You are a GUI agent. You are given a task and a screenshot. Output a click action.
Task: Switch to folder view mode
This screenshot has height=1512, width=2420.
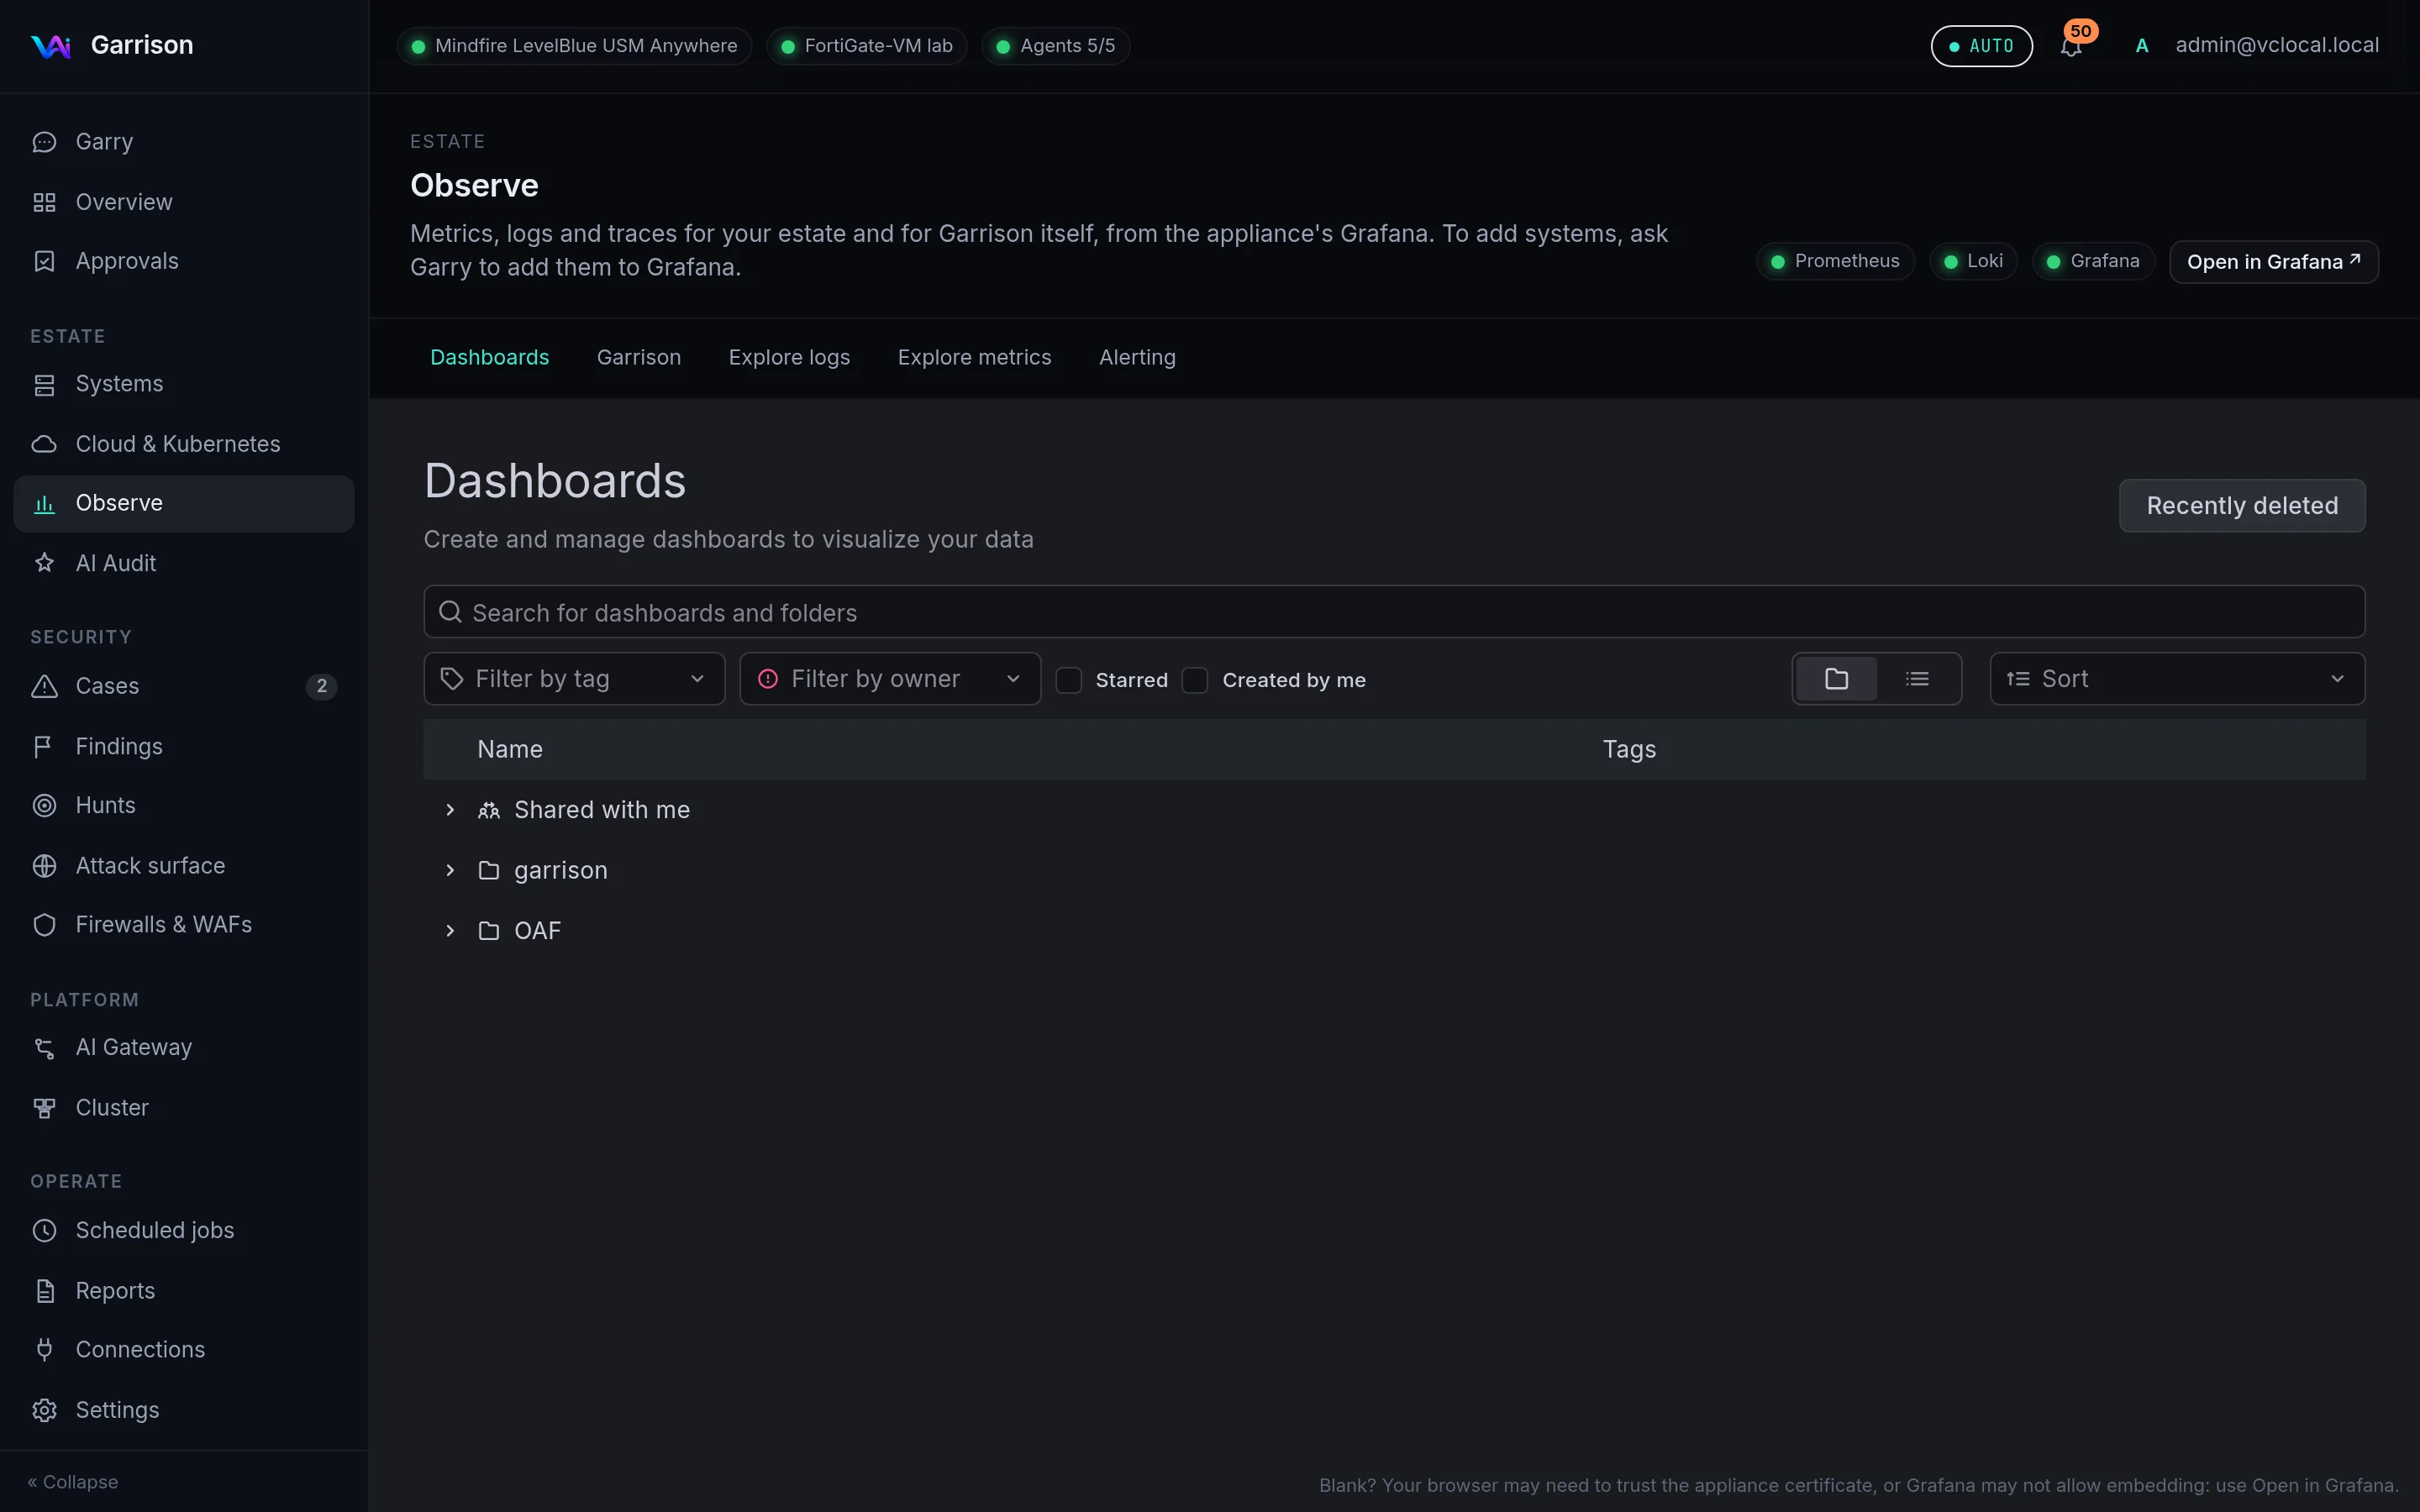[x=1836, y=679]
